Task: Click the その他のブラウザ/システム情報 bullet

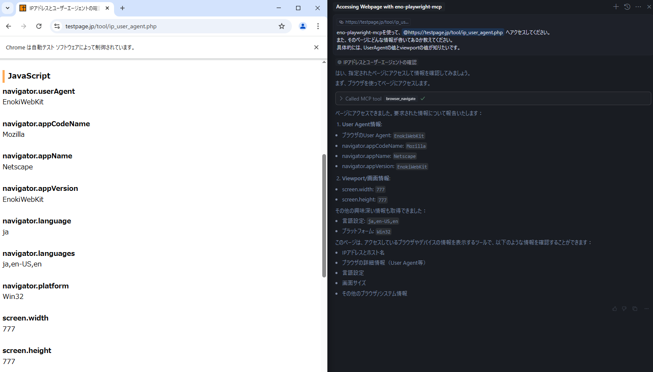Action: (375, 293)
